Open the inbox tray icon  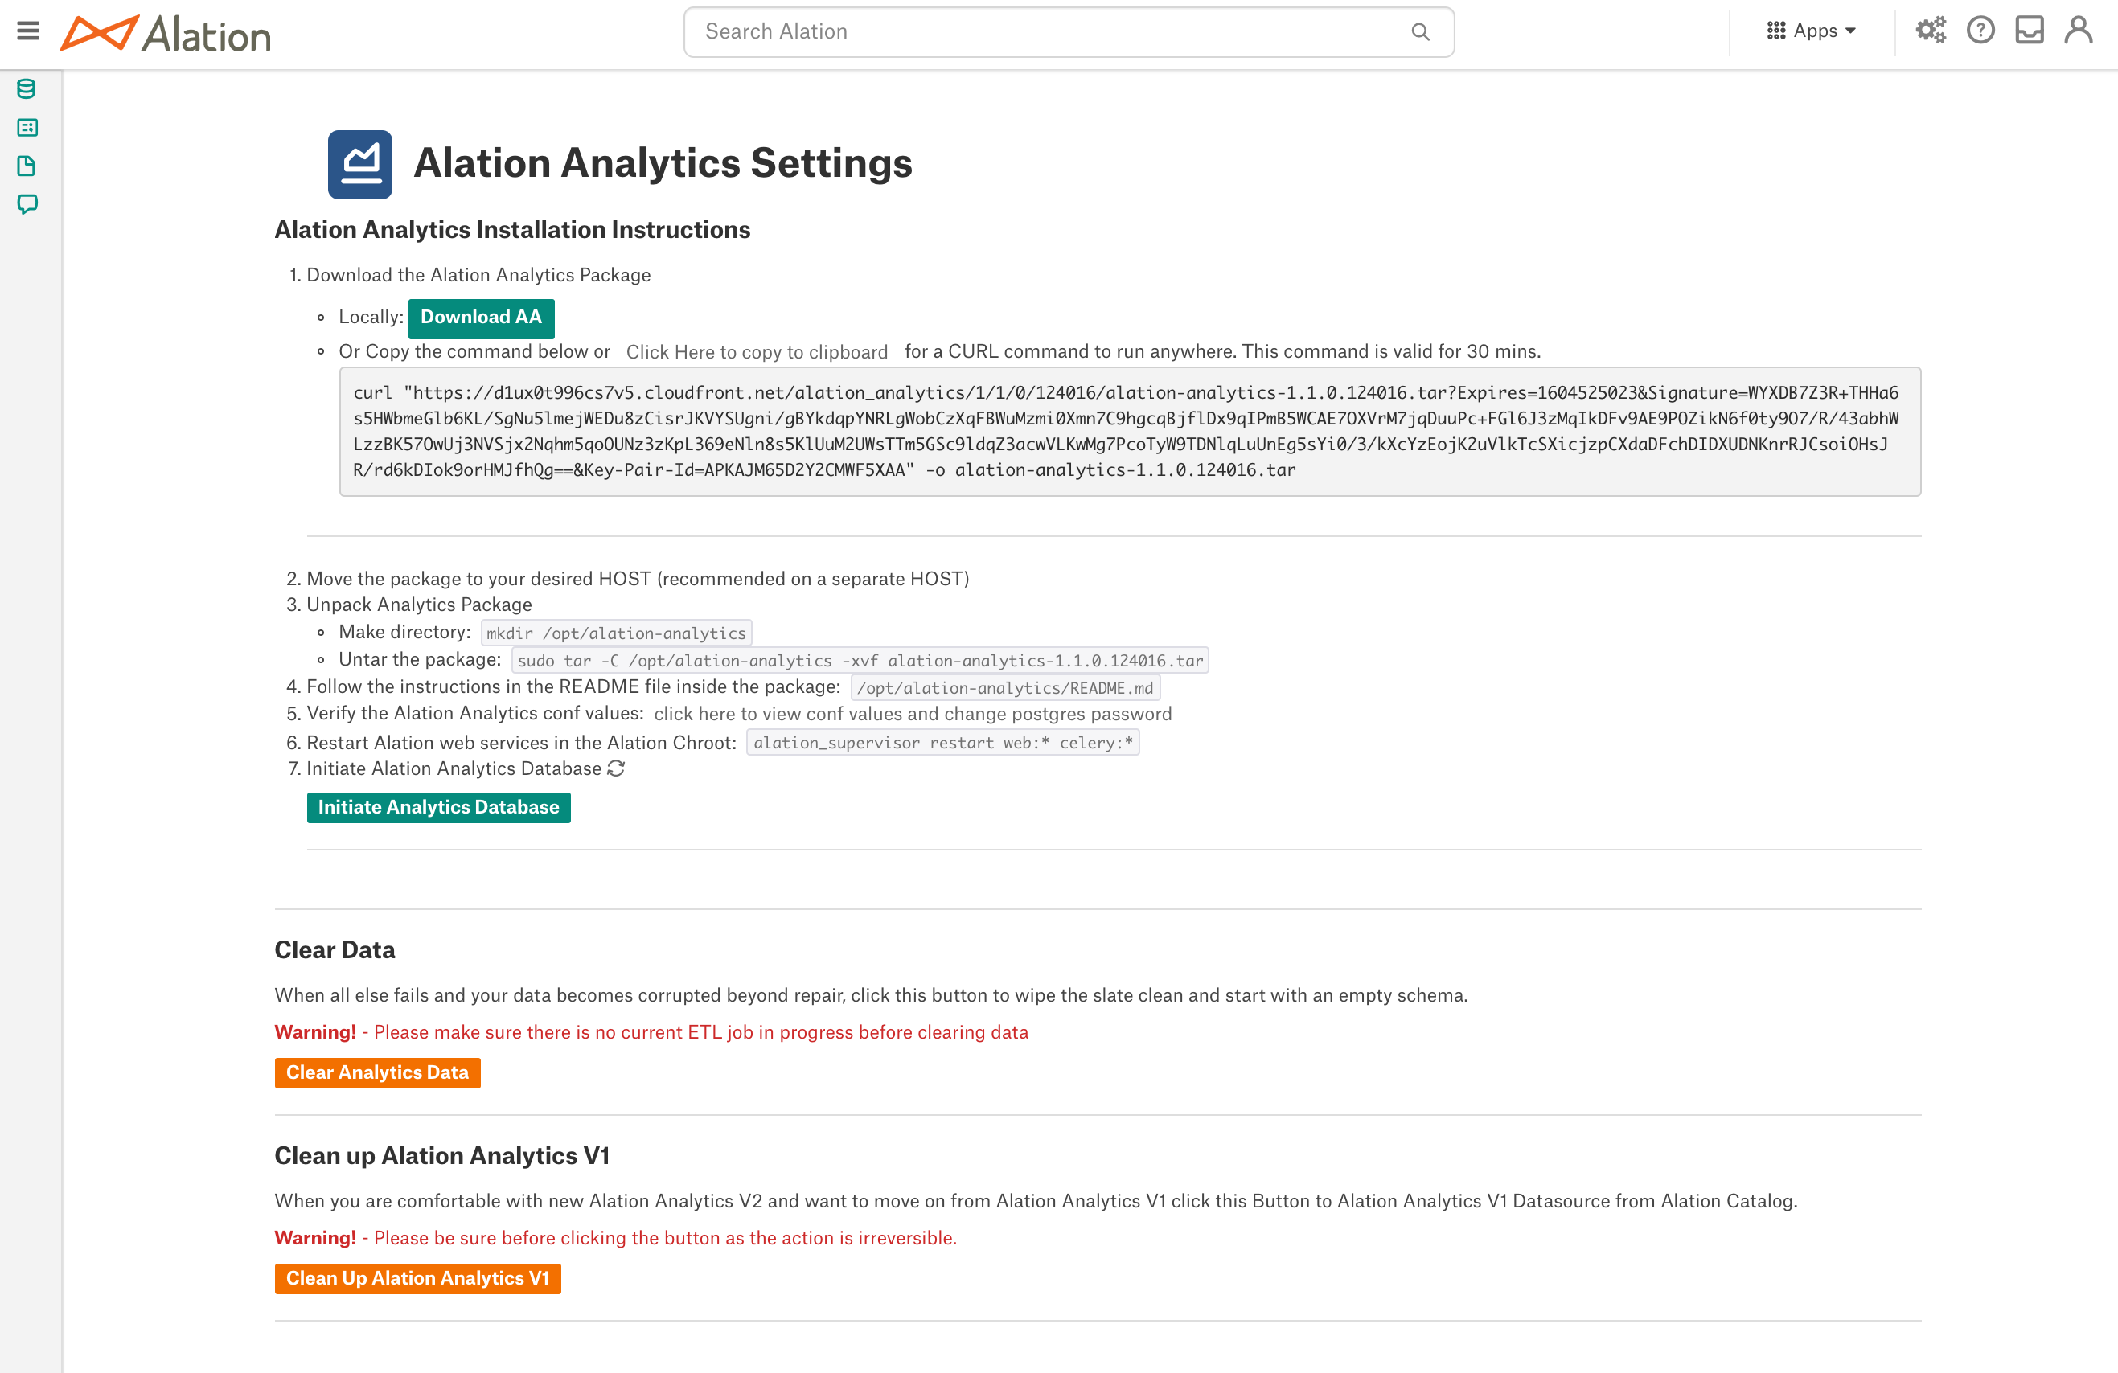pos(2029,31)
